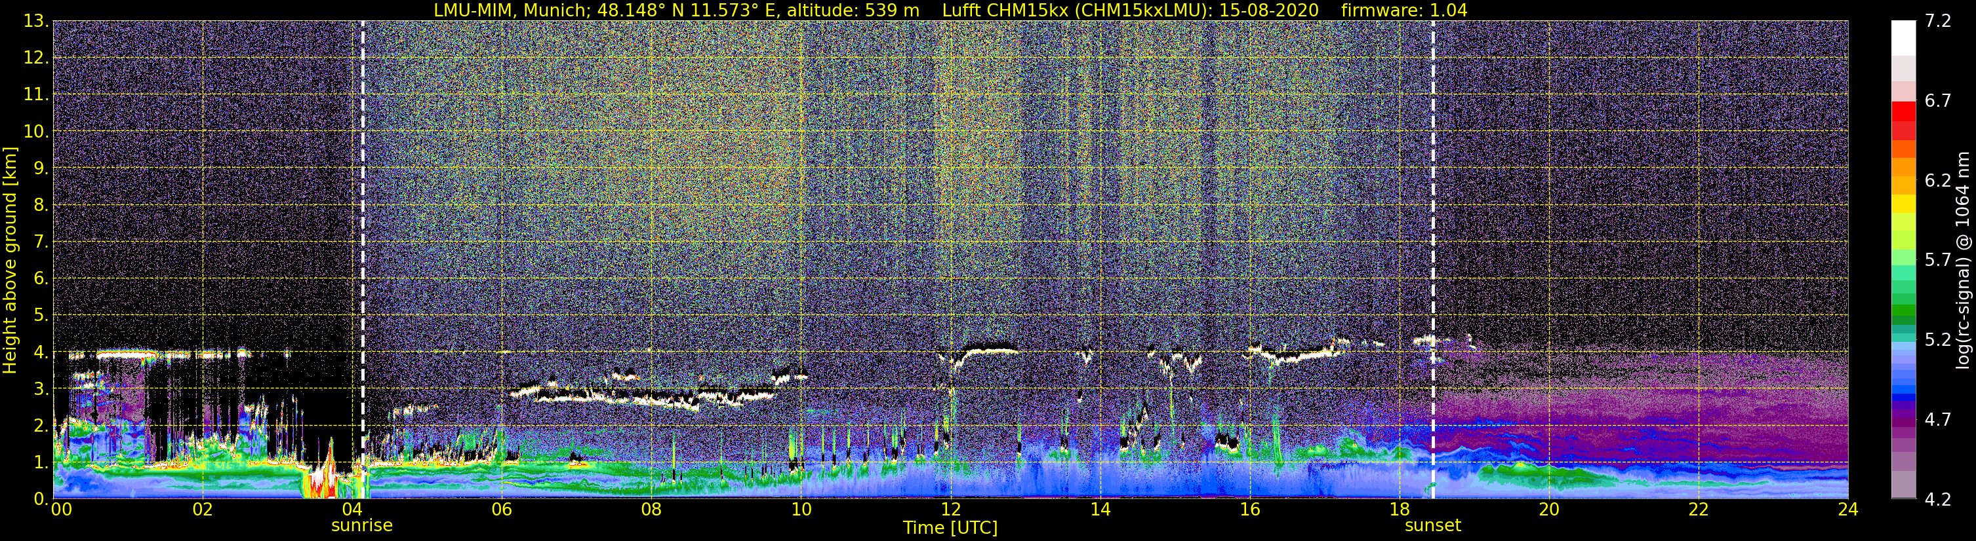The width and height of the screenshot is (1976, 541).
Task: Click the time tick '00'
Action: (62, 510)
